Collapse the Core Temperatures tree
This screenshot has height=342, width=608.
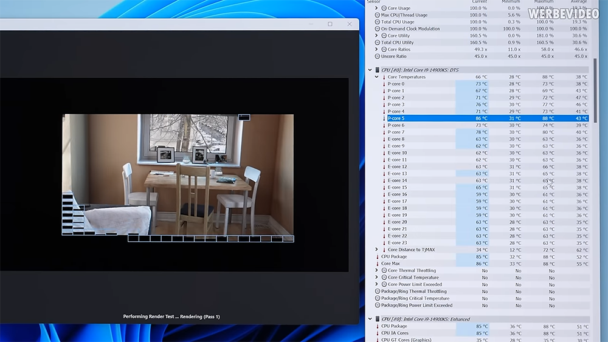tap(376, 77)
